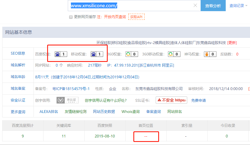The height and width of the screenshot is (145, 250).
Task: Click the 360 mobile weight badge
Action: coord(174,54)
